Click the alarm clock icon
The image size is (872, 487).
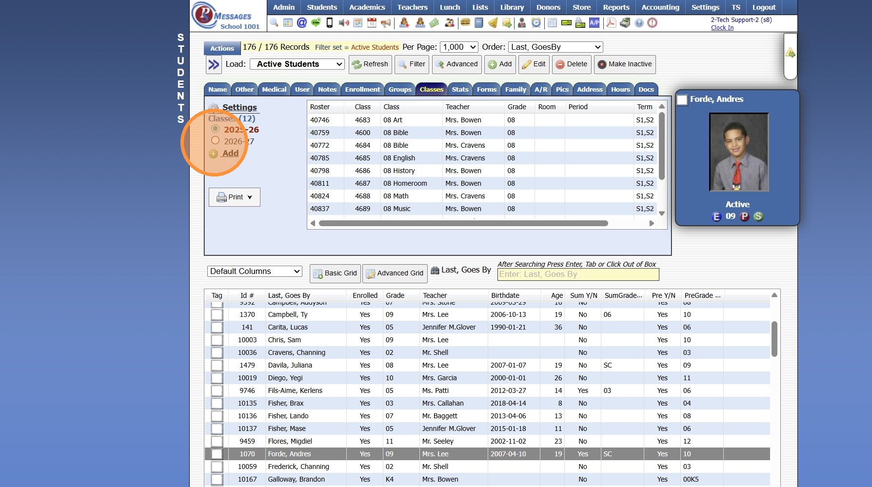pyautogui.click(x=536, y=23)
